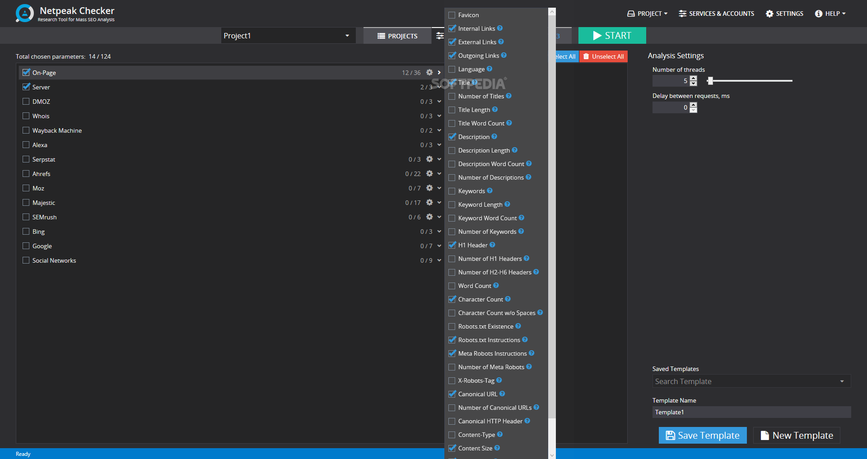Show help for Robots.txt Existence
867x459 pixels.
[518, 326]
